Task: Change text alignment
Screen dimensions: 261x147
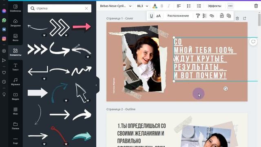Action: tap(179, 6)
